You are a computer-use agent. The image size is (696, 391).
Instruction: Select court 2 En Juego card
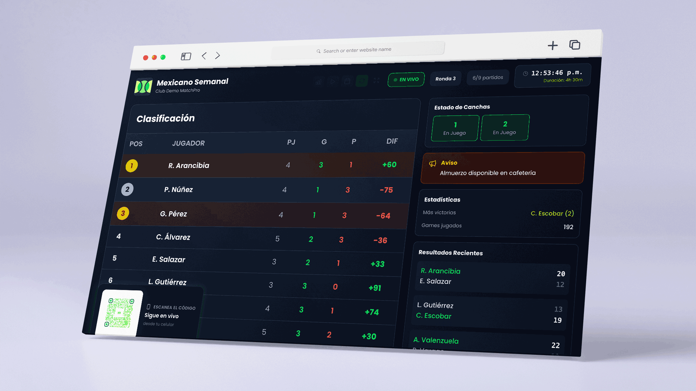505,127
